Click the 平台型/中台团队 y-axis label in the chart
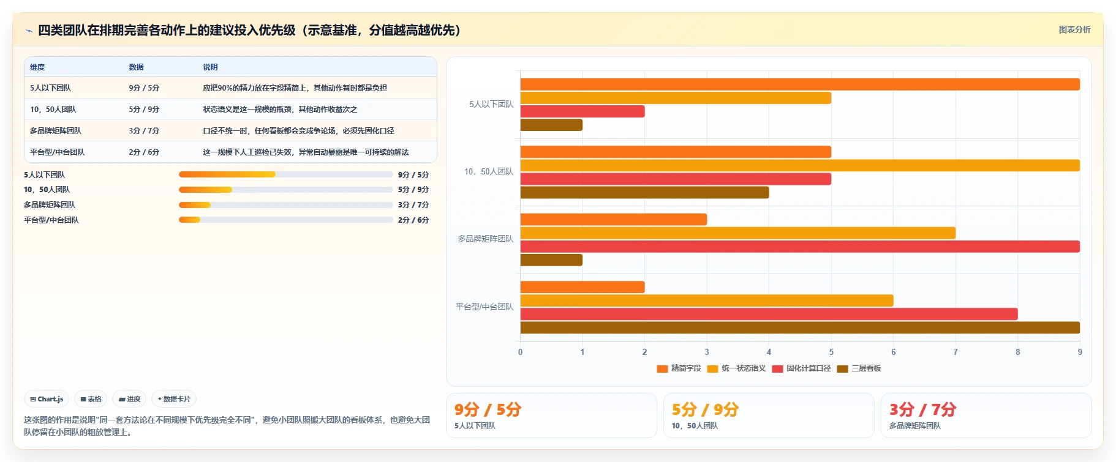The image size is (1116, 462). coord(484,307)
